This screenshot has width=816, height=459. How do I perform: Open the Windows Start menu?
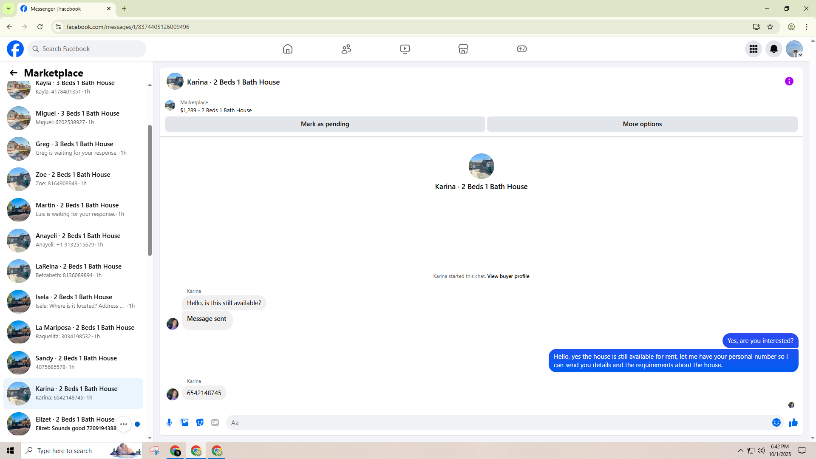(x=10, y=450)
